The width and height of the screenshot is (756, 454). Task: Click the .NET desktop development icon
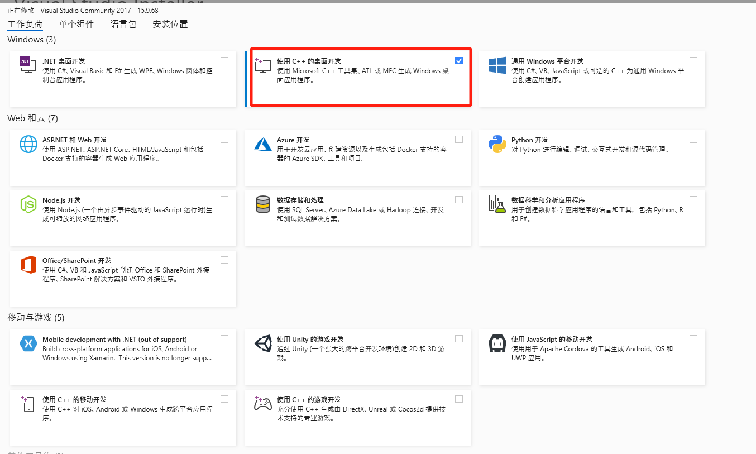click(28, 65)
